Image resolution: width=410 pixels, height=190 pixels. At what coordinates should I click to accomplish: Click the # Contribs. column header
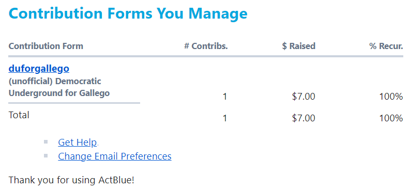206,46
